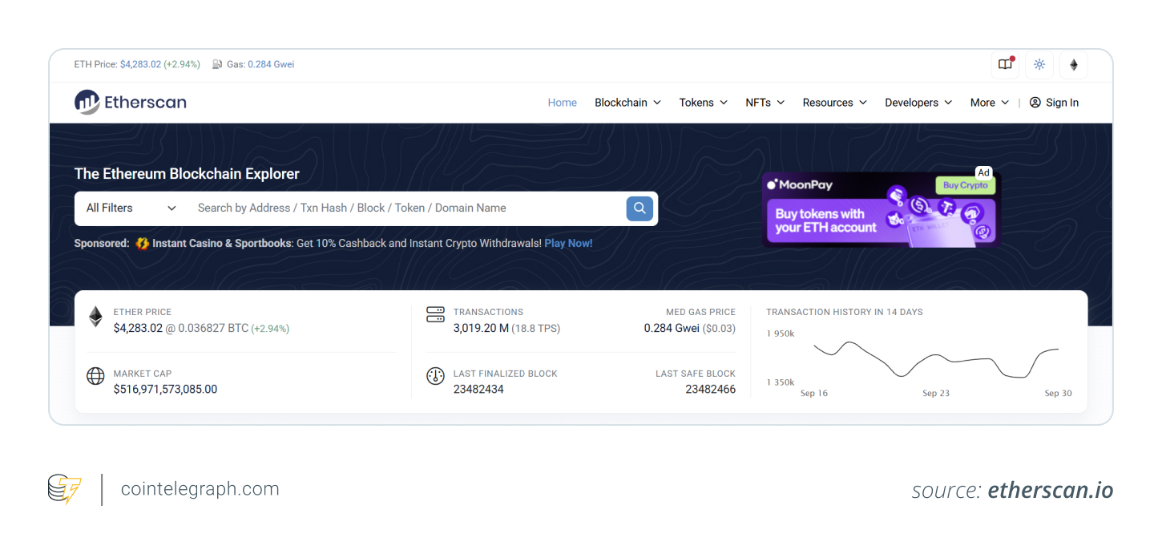Open the book icon with red notification dot
This screenshot has height=554, width=1162.
(x=1005, y=65)
